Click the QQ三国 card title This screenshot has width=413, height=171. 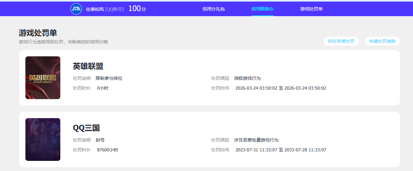86,128
